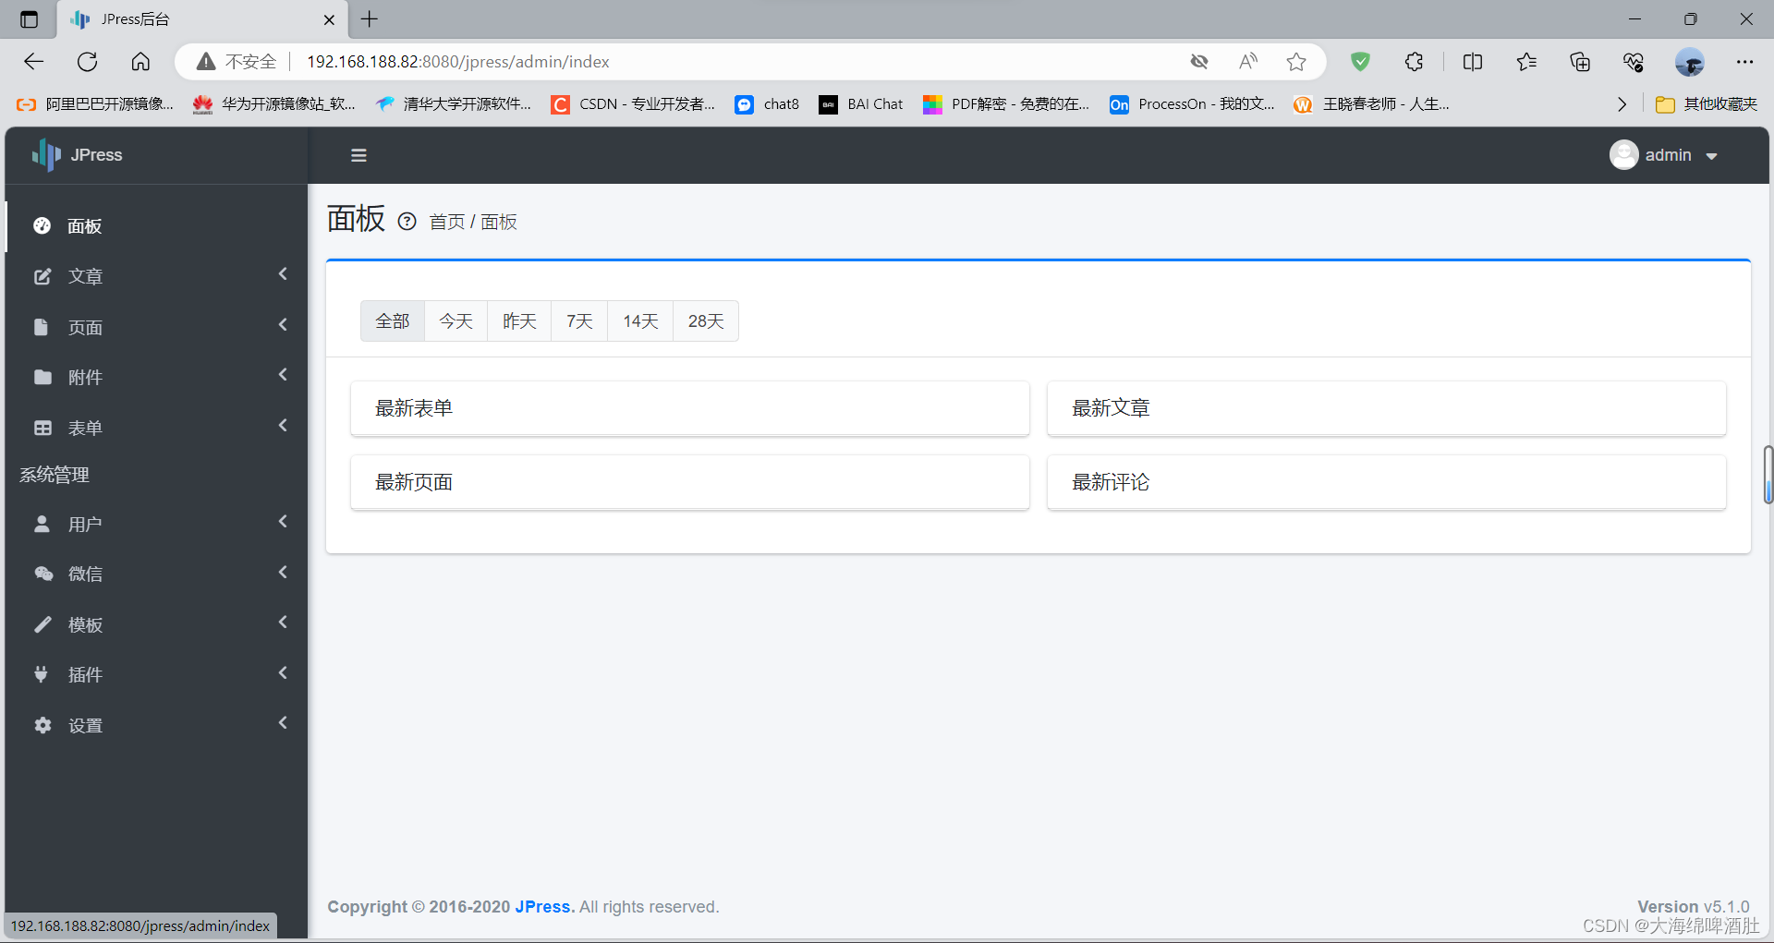
Task: Select the 昨天 time filter tab
Action: 519,320
